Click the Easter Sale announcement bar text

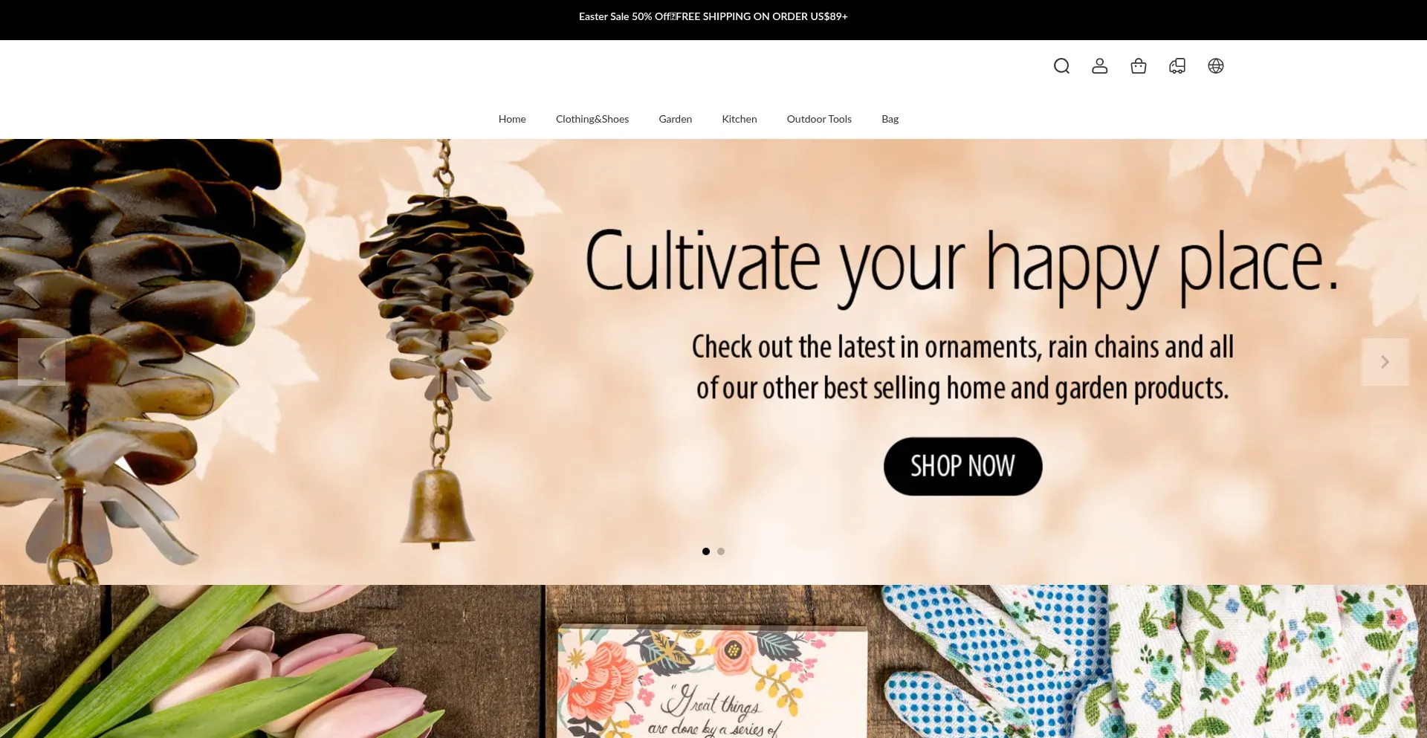(x=713, y=16)
